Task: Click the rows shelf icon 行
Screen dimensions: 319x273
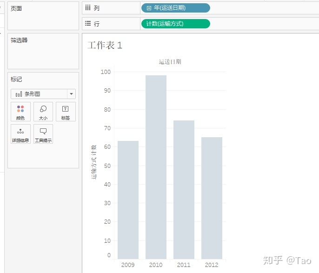Action: click(x=88, y=23)
